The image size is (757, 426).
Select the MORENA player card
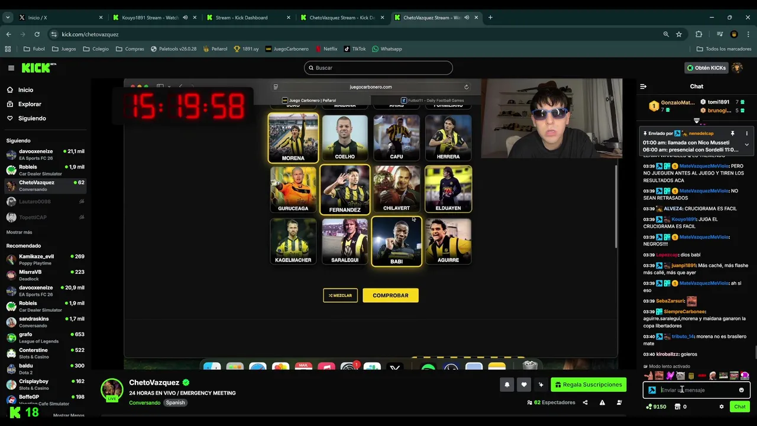point(293,138)
